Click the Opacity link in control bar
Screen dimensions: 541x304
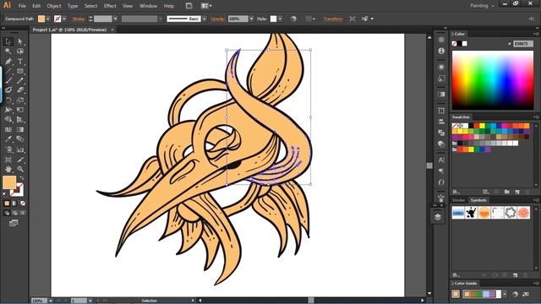pyautogui.click(x=217, y=19)
